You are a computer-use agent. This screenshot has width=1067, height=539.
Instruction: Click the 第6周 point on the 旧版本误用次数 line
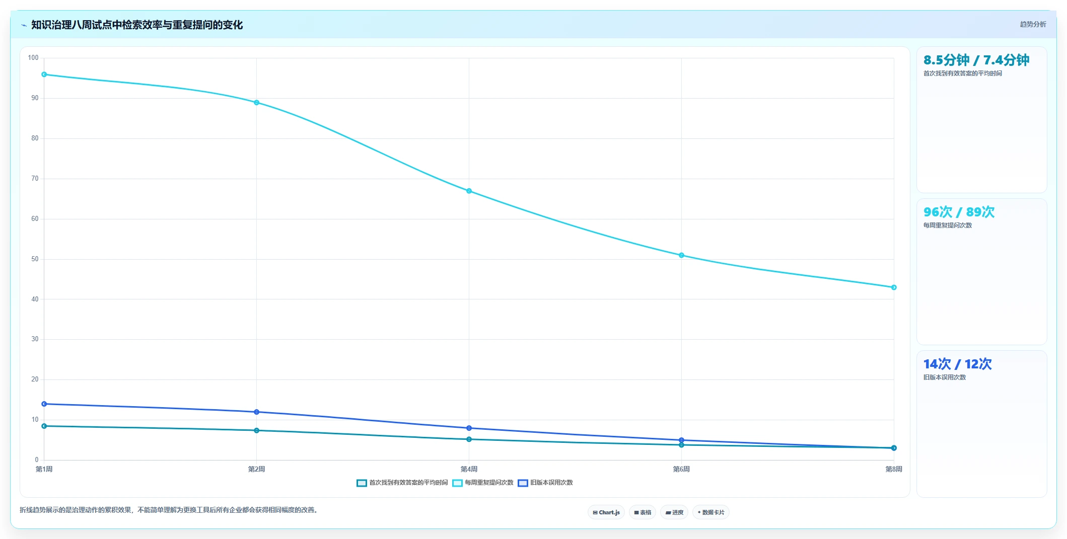pos(682,440)
